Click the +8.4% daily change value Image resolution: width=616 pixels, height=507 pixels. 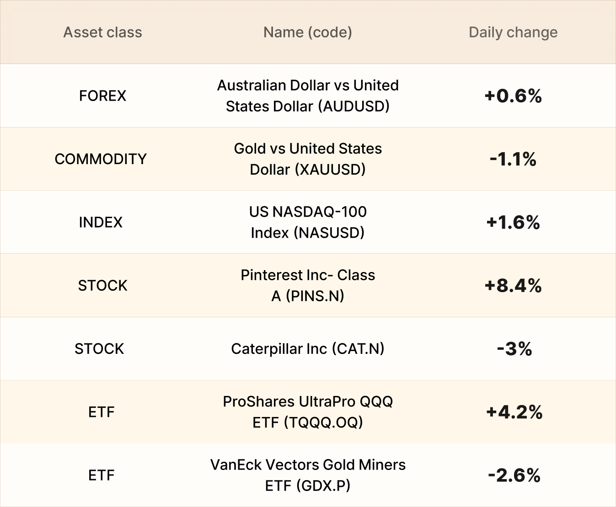pyautogui.click(x=513, y=286)
